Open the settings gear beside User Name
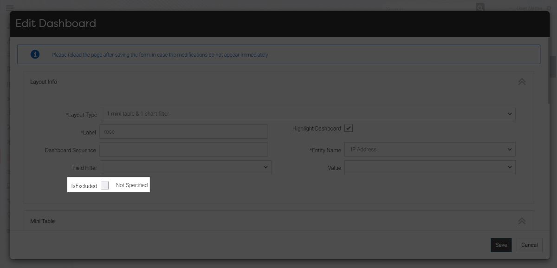 click(550, 8)
